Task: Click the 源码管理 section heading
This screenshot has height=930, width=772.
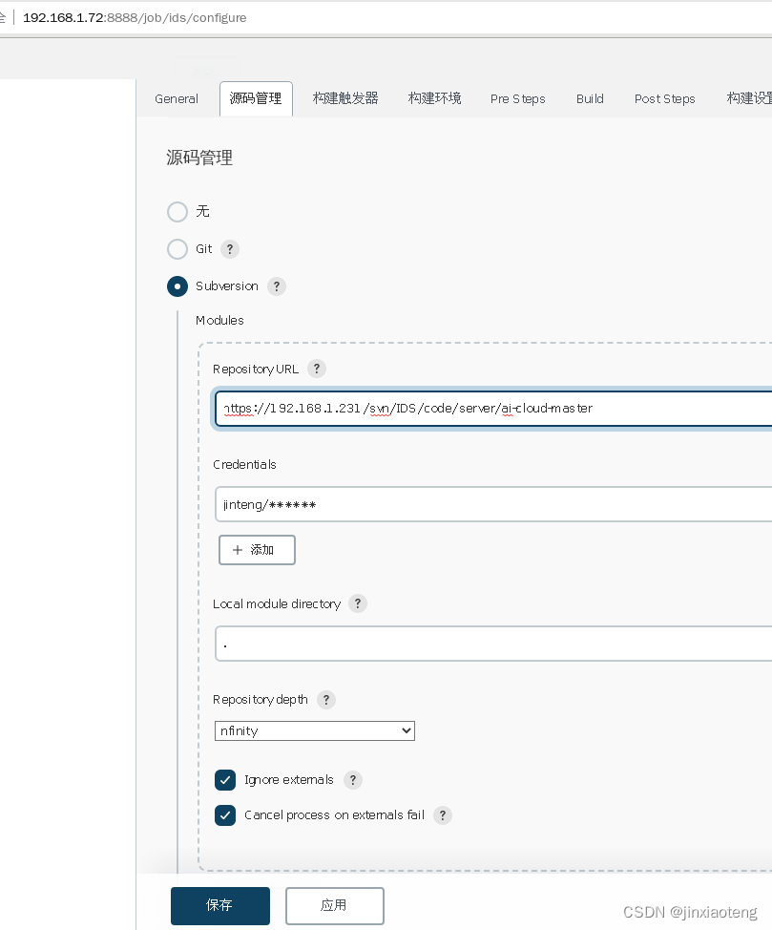Action: [x=199, y=158]
